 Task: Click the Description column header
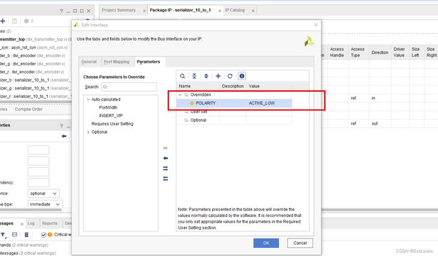[233, 86]
